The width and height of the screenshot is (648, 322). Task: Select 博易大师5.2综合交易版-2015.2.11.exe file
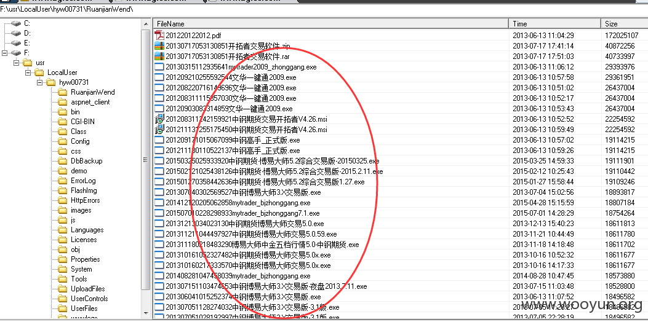pyautogui.click(x=274, y=171)
